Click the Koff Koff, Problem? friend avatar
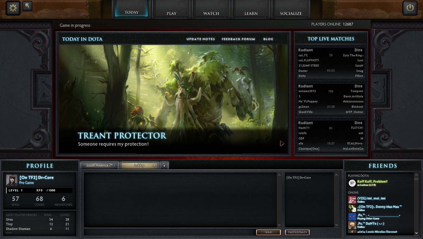The height and width of the screenshot is (239, 423). [352, 183]
